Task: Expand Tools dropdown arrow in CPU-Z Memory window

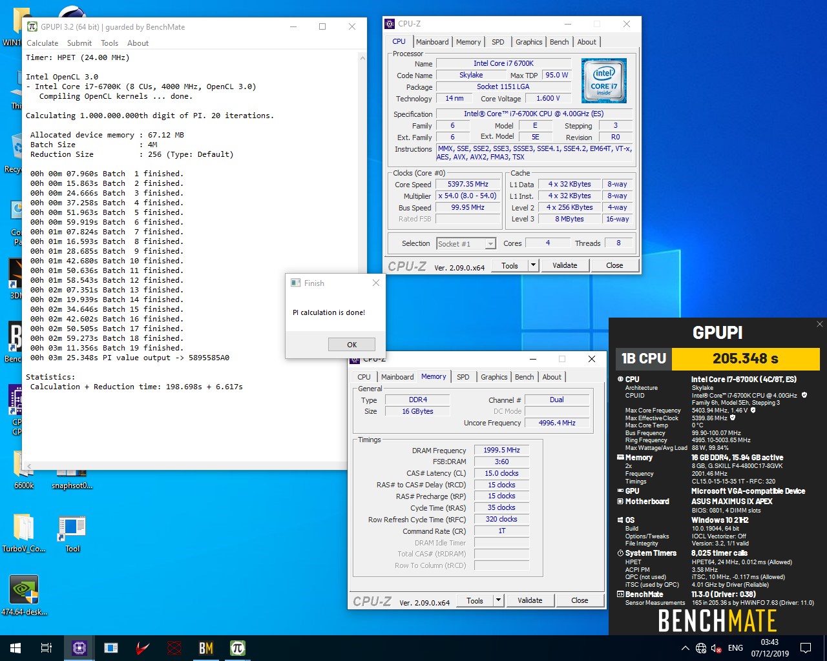Action: (498, 600)
